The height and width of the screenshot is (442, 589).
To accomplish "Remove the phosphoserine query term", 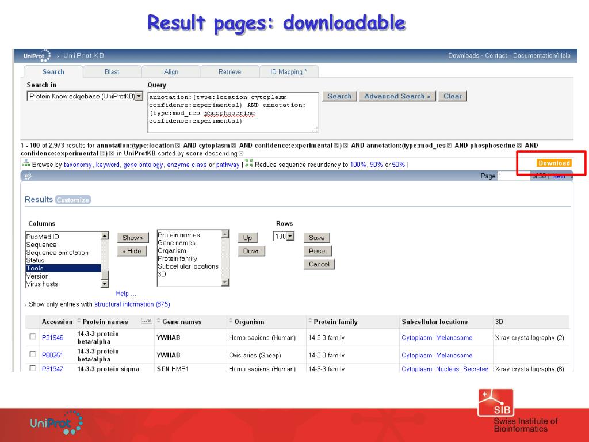I will point(519,146).
